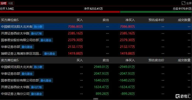Image resolution: width=192 pixels, height=100 pixels.
Task: Click buy amount 2385.16万 in 买入 column
Action: point(75,33)
